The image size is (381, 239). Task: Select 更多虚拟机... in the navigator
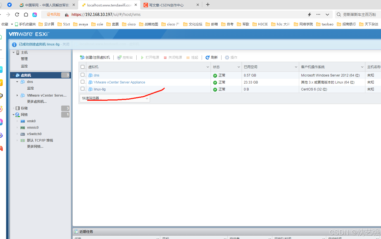(x=37, y=102)
